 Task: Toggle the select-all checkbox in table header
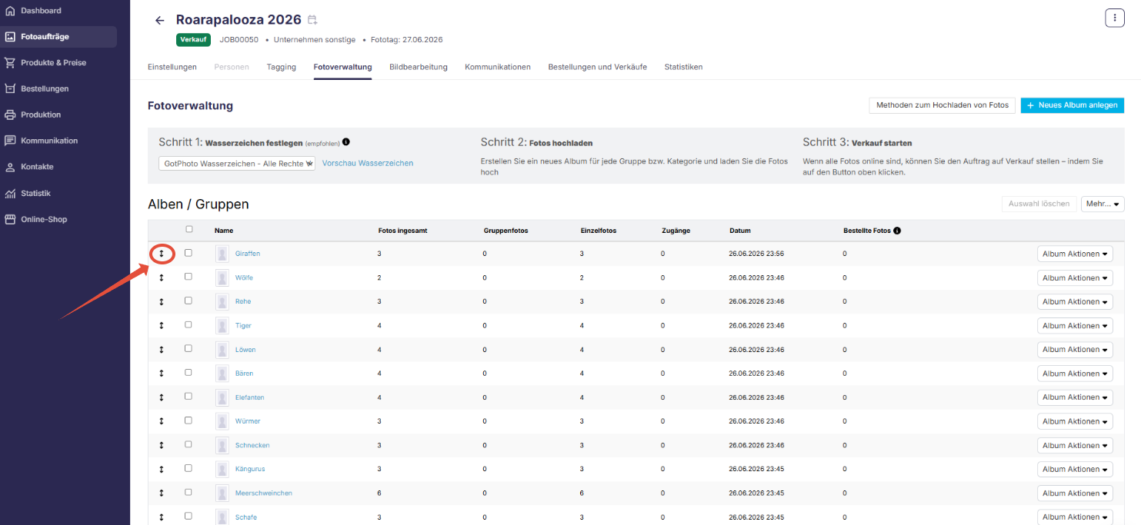pyautogui.click(x=189, y=229)
